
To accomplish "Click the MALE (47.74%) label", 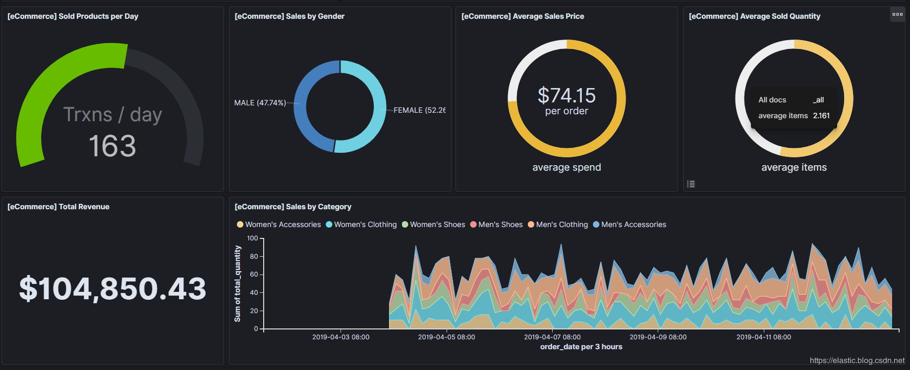I will pos(260,103).
